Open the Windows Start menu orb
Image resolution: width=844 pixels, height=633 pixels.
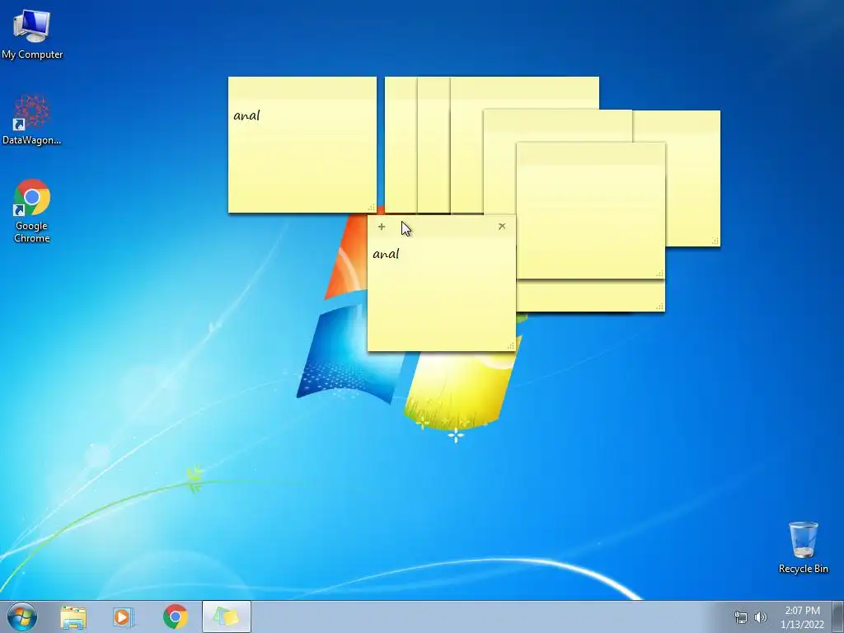coord(22,617)
